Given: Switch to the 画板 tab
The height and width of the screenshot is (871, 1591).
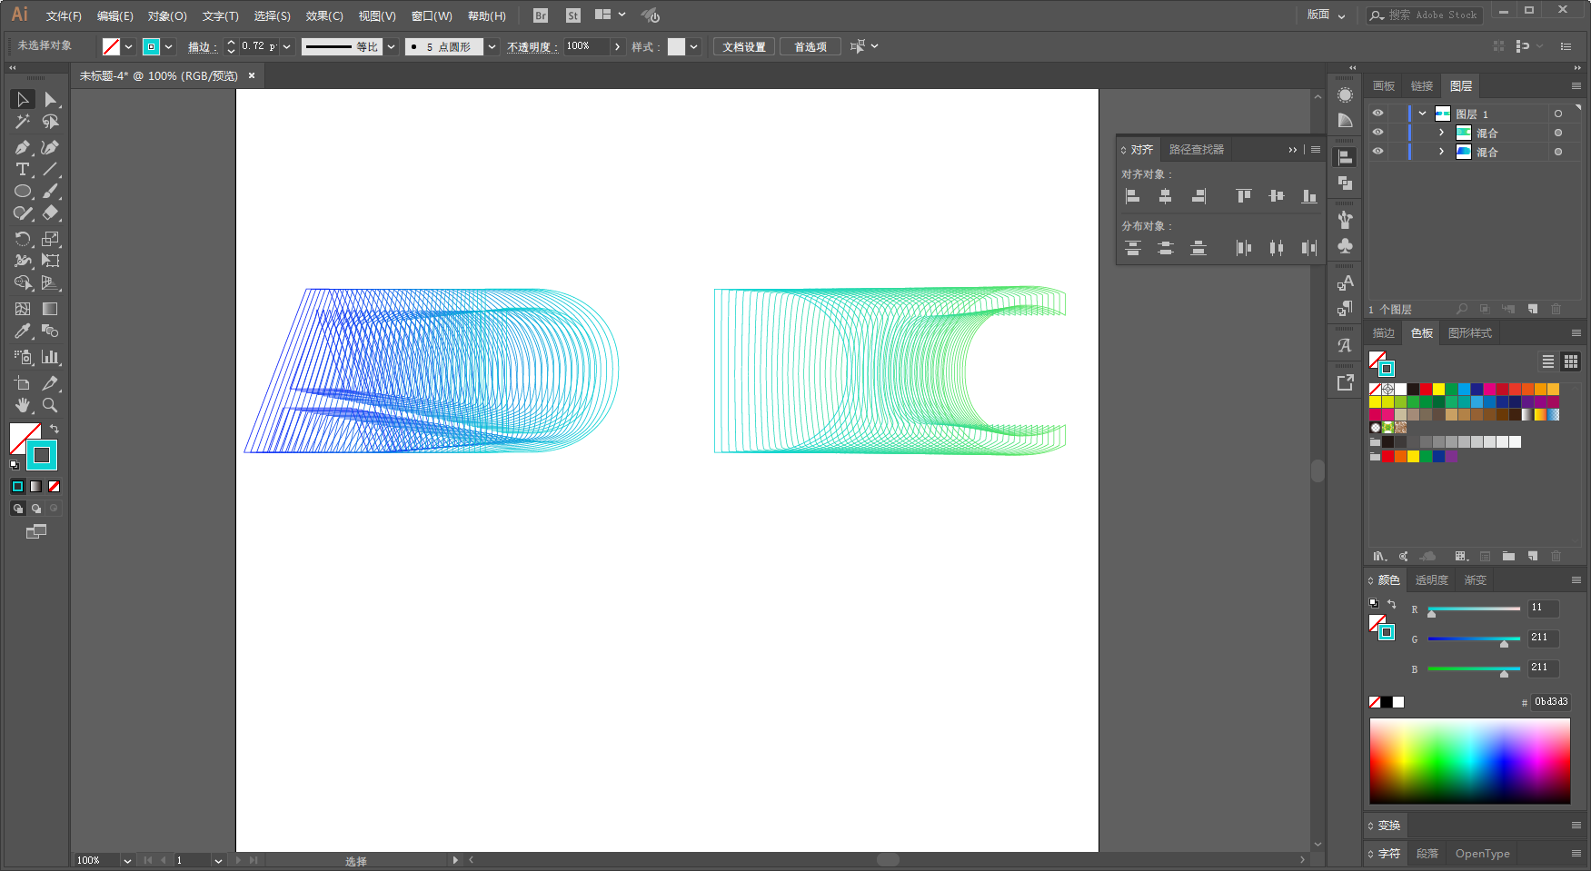Looking at the screenshot, I should 1384,86.
